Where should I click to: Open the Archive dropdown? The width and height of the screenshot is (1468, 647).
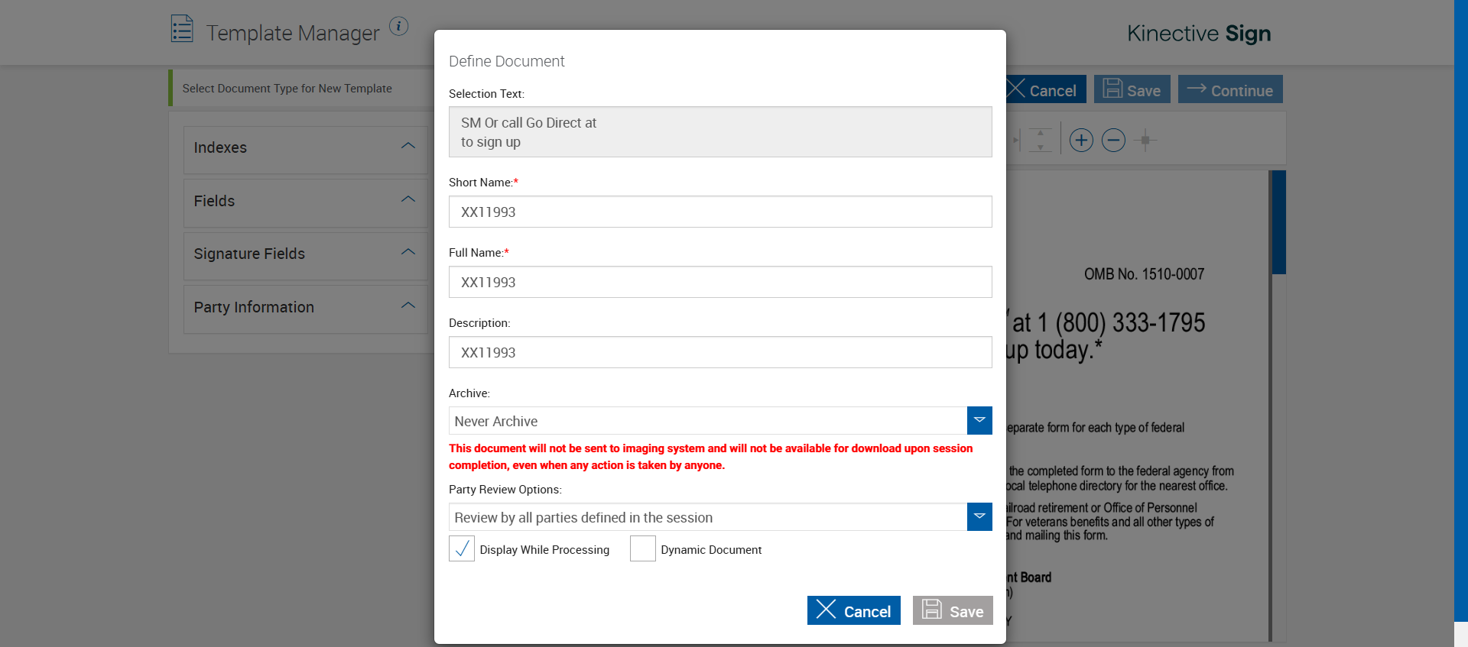coord(979,420)
